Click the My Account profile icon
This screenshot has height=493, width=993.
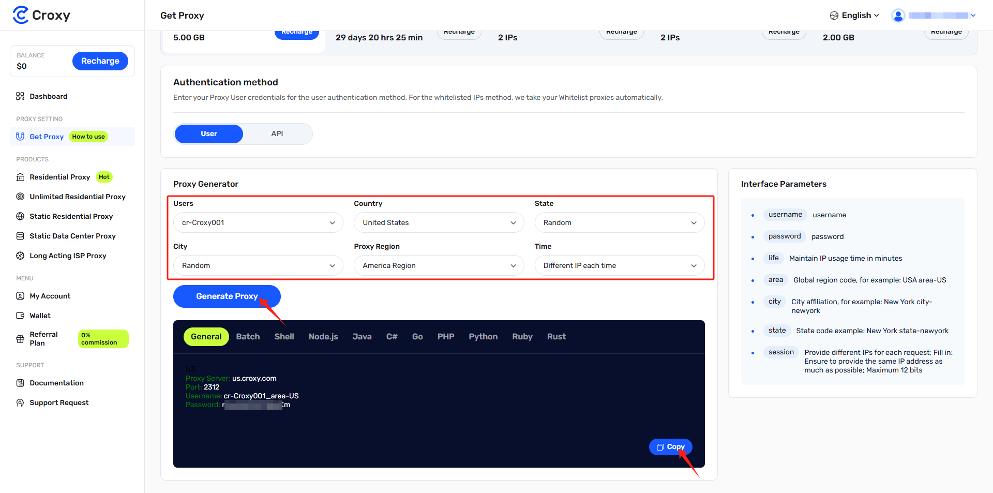coord(20,296)
